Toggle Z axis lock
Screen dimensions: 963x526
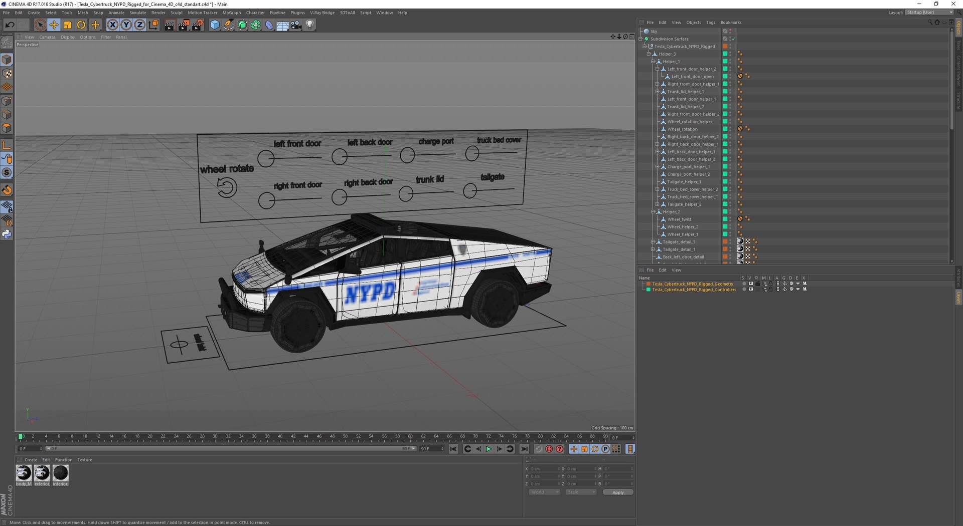click(x=139, y=25)
